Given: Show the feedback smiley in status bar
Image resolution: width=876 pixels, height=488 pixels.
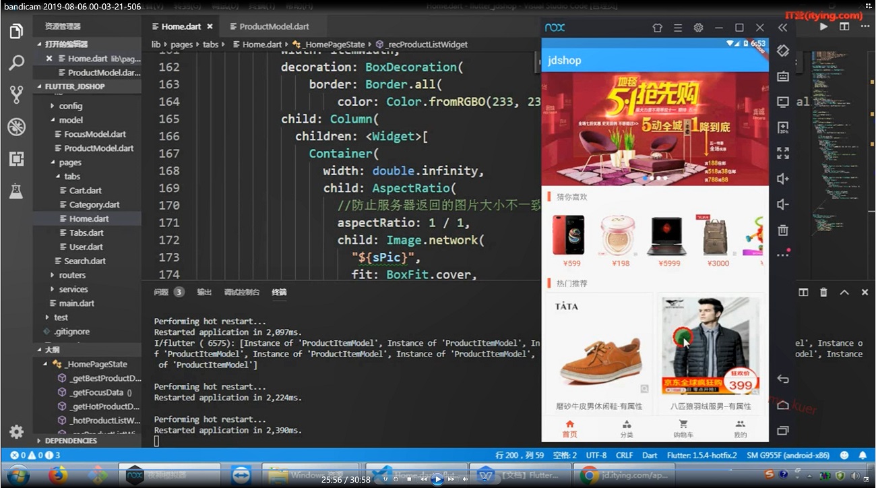Looking at the screenshot, I should click(x=844, y=456).
